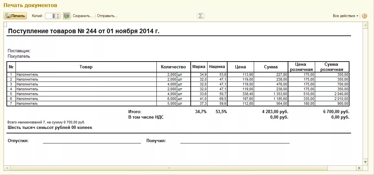Click the Печать print button

15,16
